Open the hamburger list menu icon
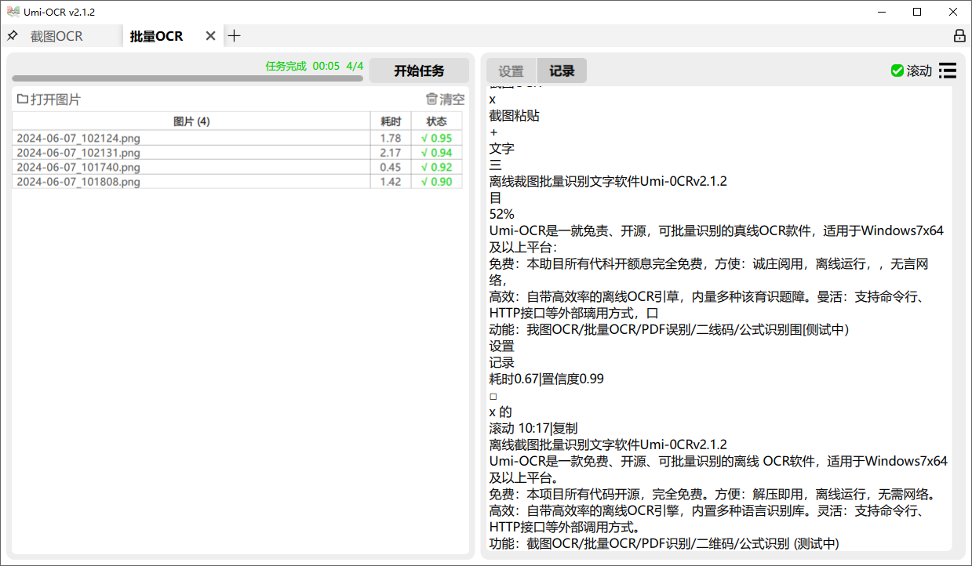The height and width of the screenshot is (566, 972). (948, 71)
